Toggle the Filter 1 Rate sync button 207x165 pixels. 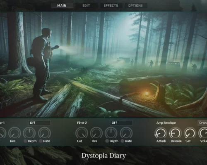tap(41, 141)
